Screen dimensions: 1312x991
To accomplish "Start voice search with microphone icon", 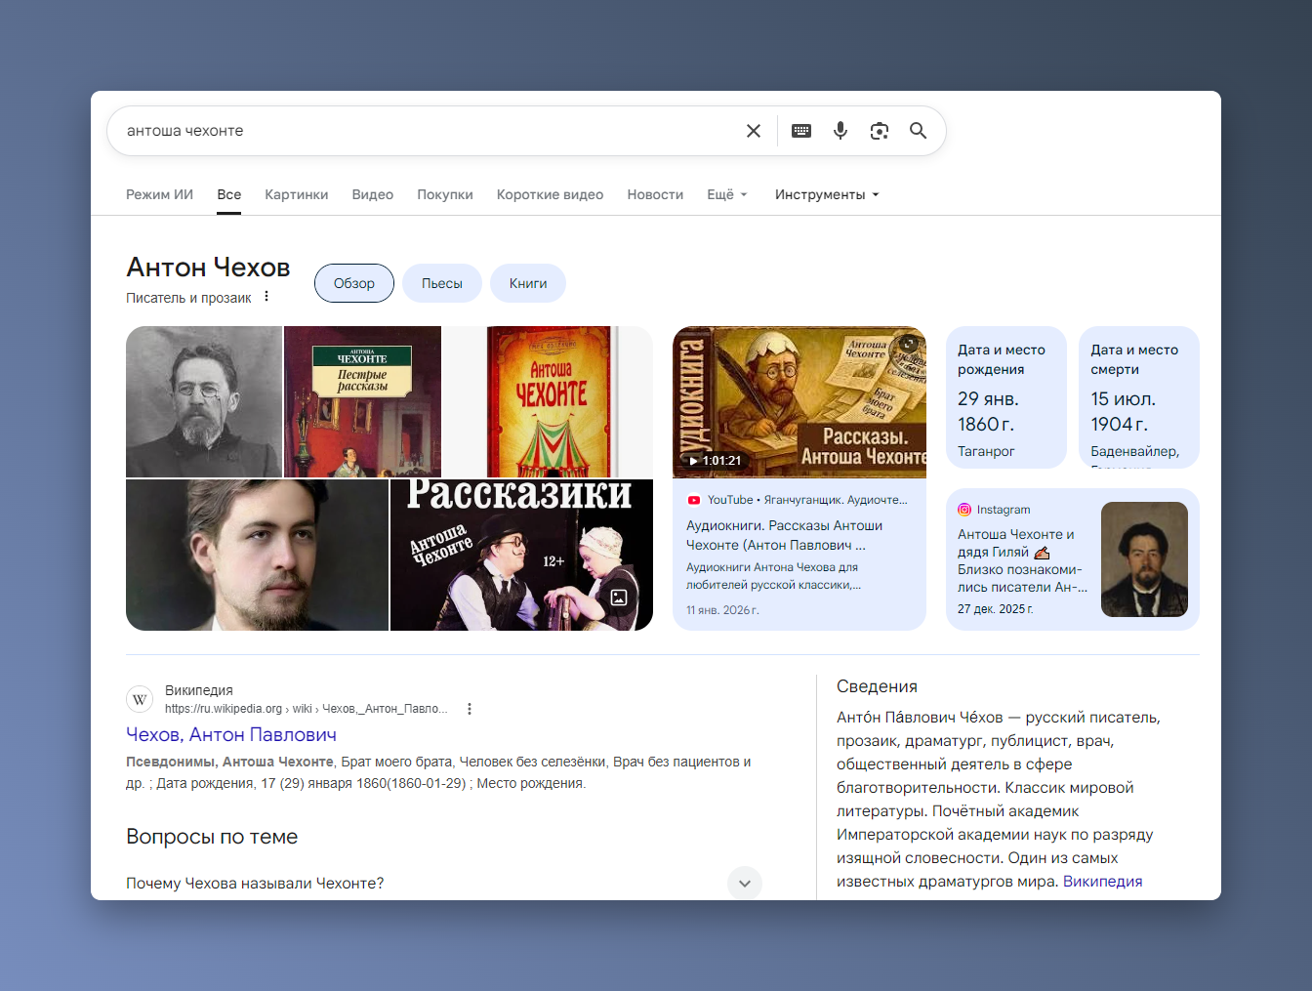I will click(840, 131).
